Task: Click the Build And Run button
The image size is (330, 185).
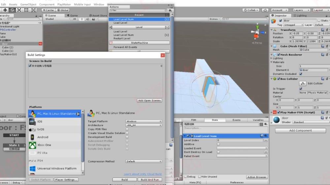Action: (x=149, y=180)
